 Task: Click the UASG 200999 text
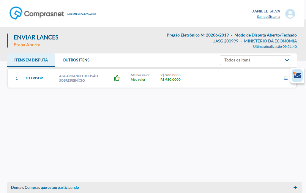(x=225, y=41)
